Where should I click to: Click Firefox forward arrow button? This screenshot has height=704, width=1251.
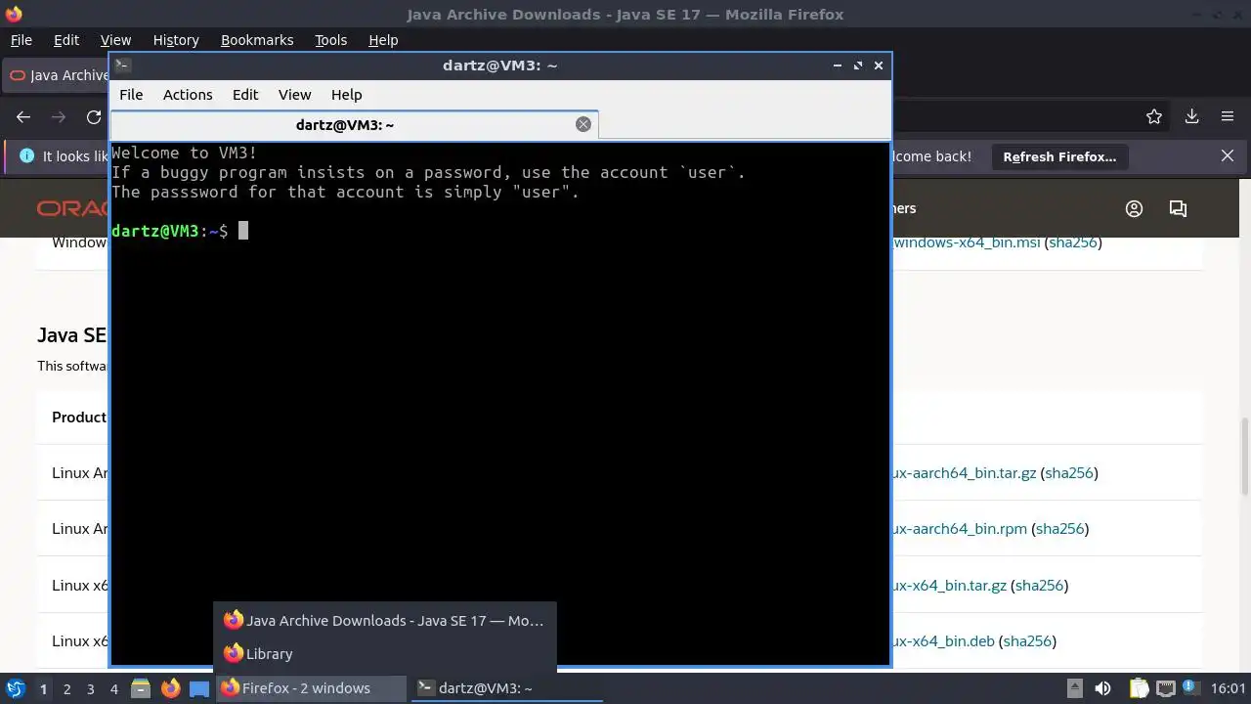59,116
